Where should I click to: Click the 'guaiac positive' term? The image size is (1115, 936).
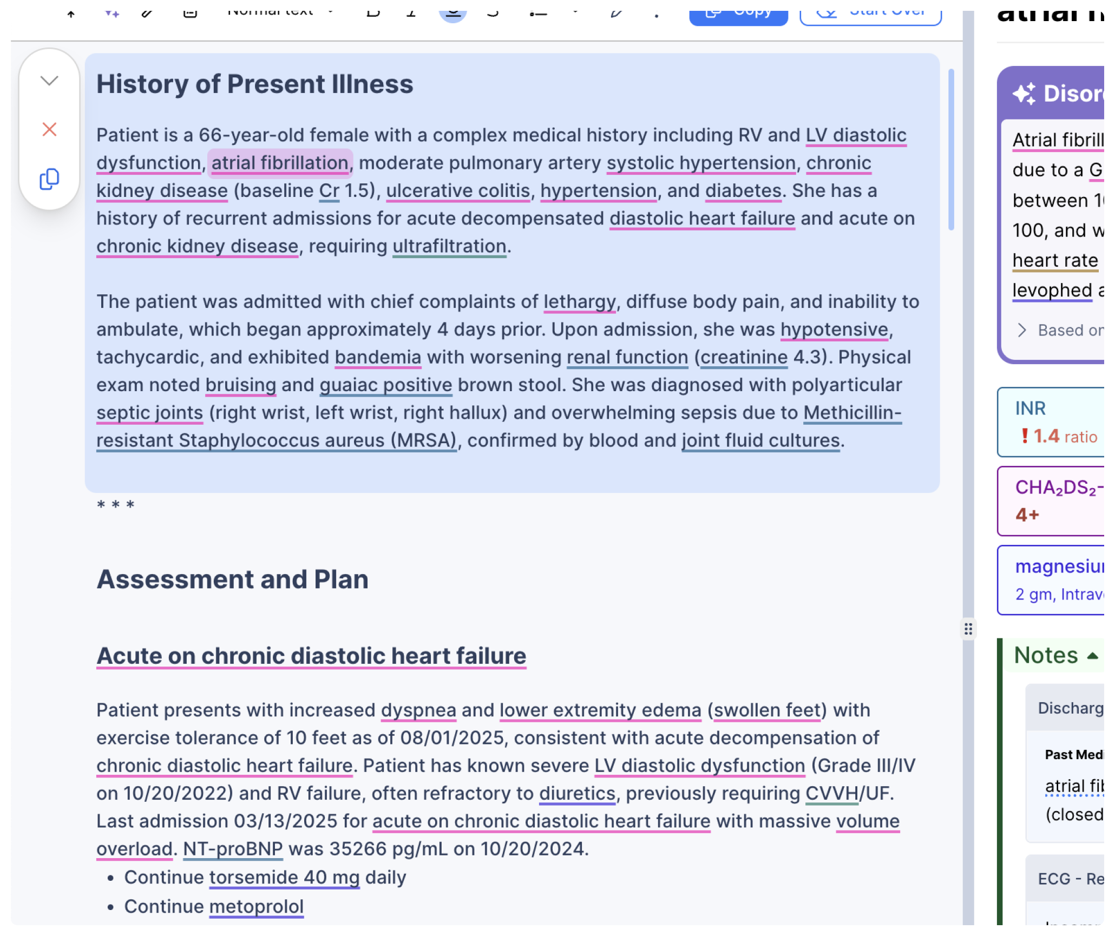coord(385,385)
